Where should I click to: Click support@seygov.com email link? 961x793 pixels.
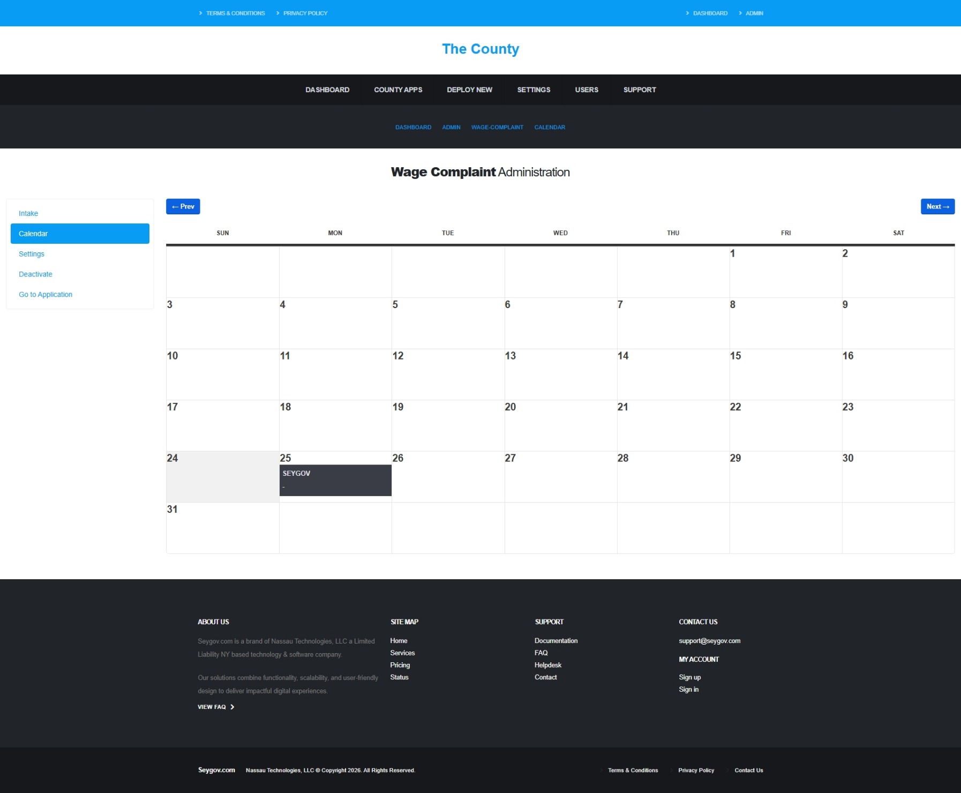tap(709, 641)
